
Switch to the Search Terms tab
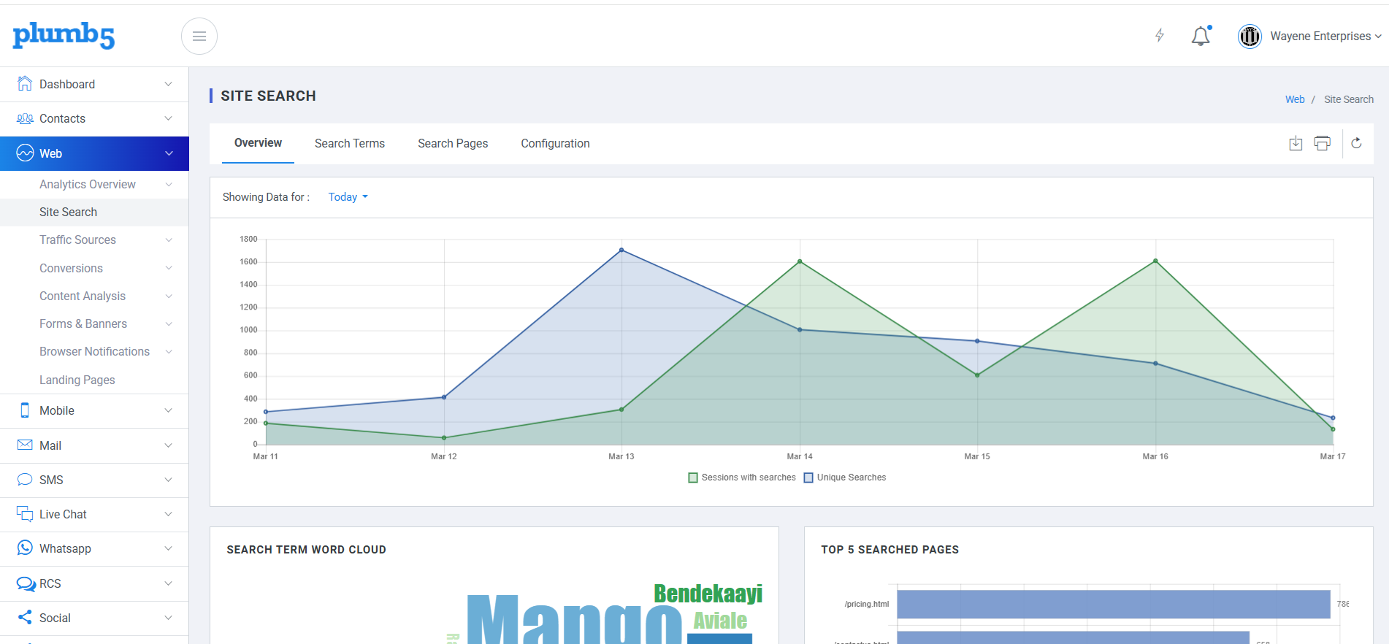(350, 143)
